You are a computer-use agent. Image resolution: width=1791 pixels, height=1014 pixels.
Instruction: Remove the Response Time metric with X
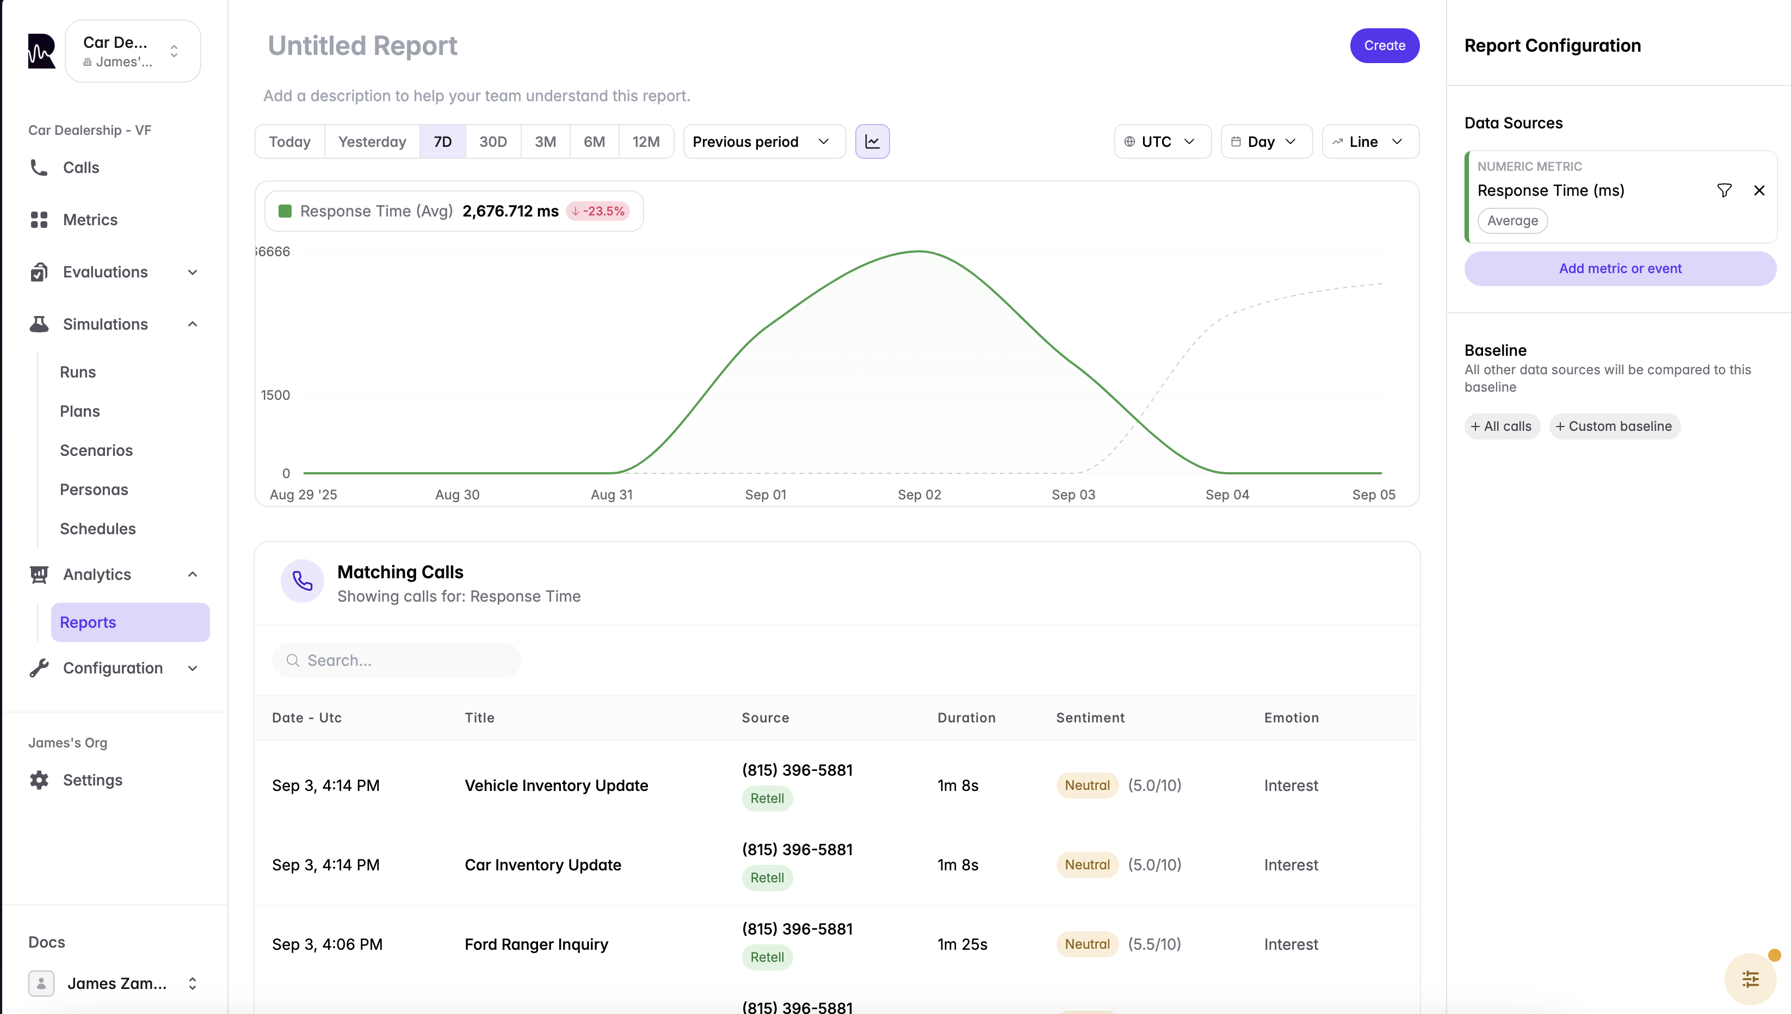point(1759,190)
